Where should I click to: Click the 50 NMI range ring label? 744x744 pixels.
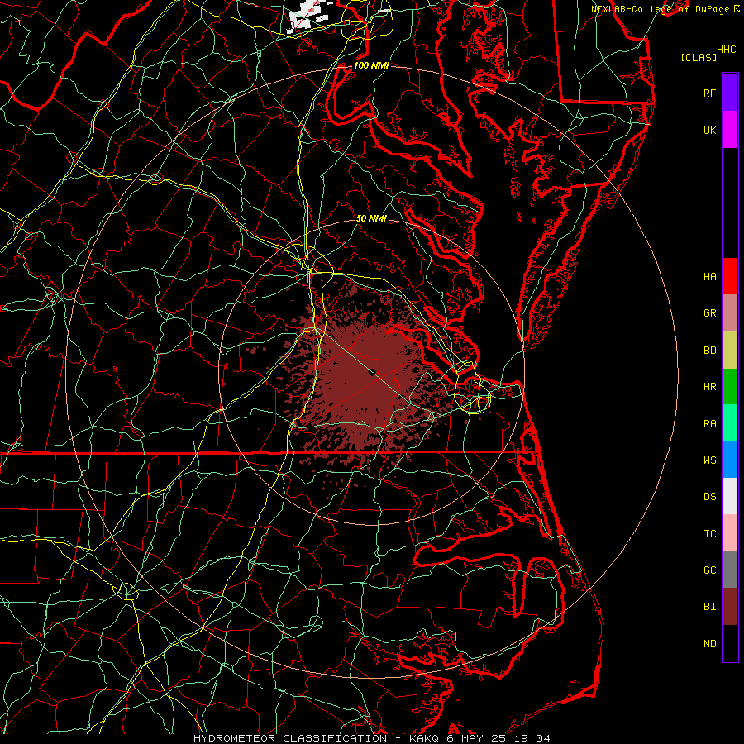pyautogui.click(x=371, y=218)
